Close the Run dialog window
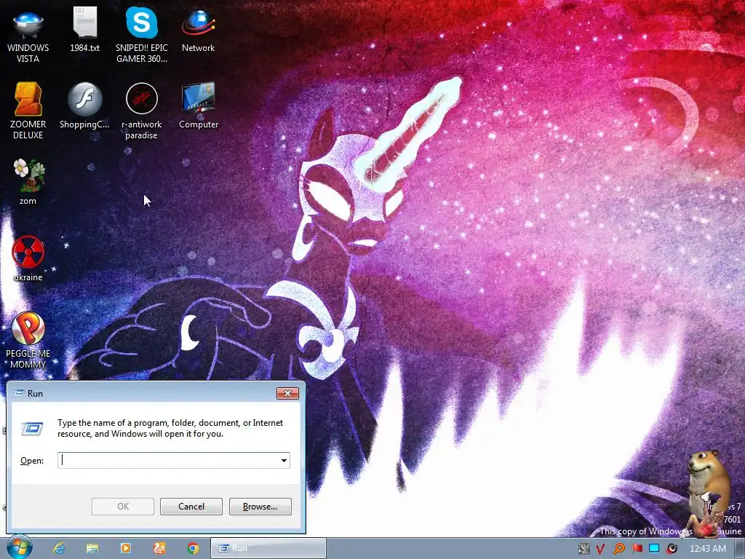Screen dimensions: 745x559 coord(287,393)
